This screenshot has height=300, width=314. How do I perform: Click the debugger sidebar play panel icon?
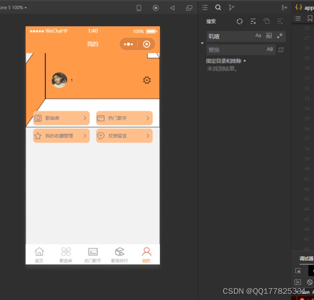point(298,282)
